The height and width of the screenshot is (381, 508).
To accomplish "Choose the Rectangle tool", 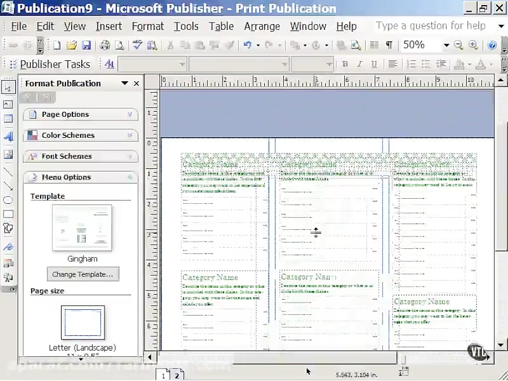I will 8,214.
